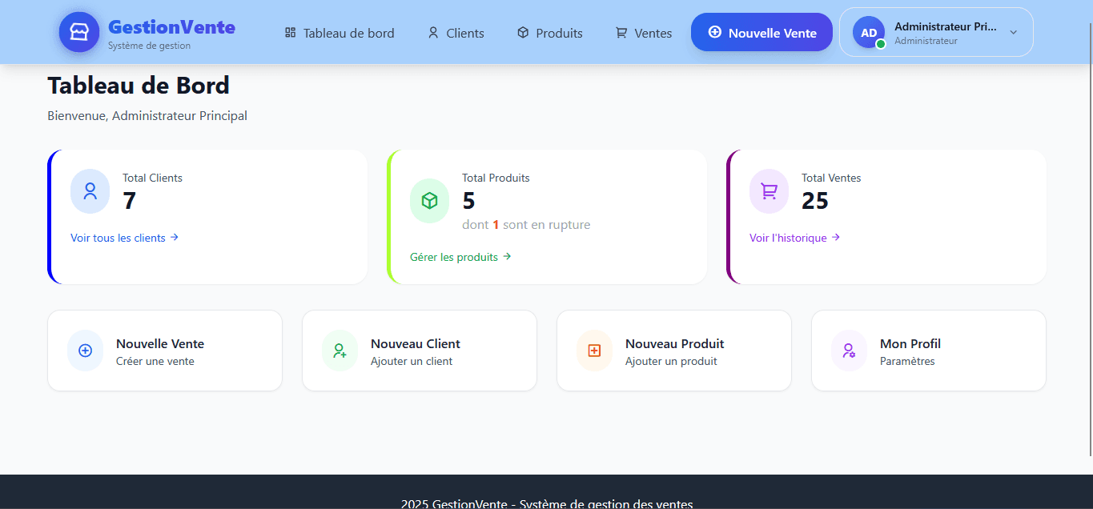Viewport: 1093px width, 509px height.
Task: Click the small 'Administrateur' role label under name
Action: pos(926,41)
